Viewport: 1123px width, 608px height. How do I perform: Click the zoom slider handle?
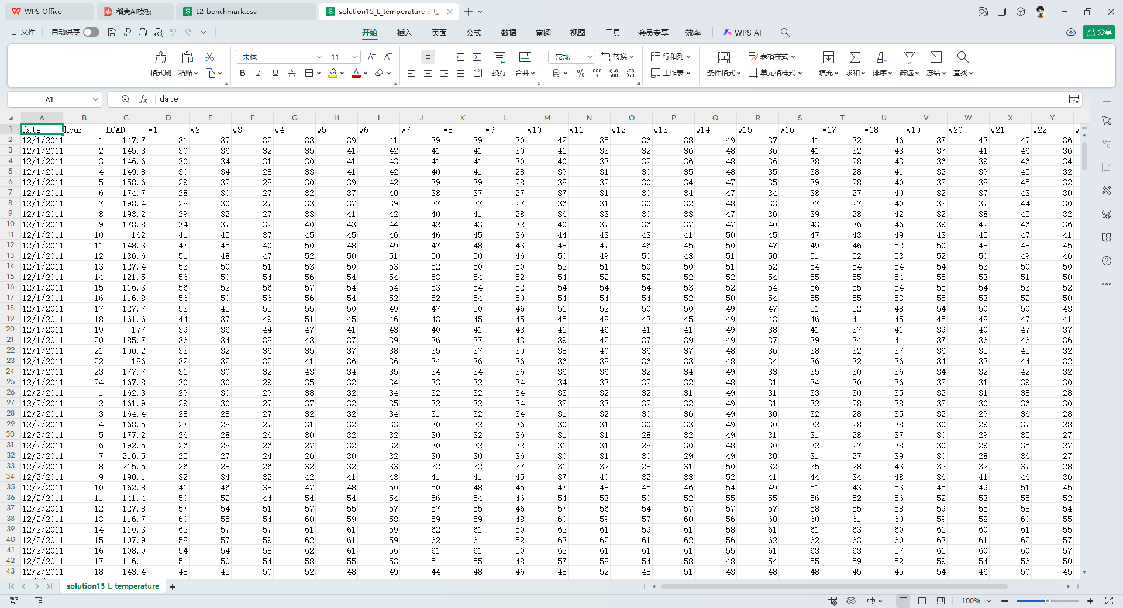click(x=1048, y=601)
